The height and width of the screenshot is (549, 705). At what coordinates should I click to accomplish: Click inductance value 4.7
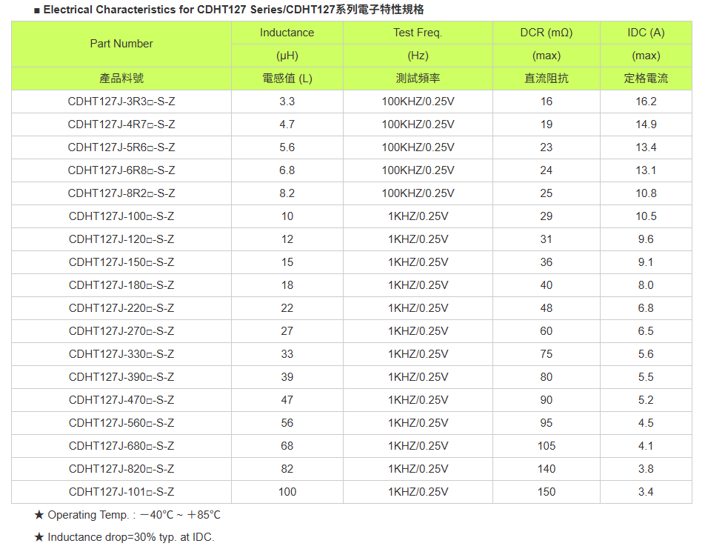tap(287, 124)
